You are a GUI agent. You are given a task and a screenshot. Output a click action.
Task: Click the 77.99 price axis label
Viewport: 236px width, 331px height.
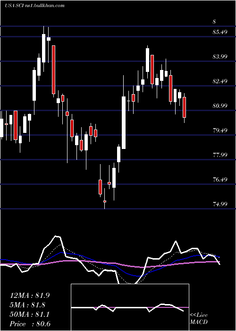(220, 155)
